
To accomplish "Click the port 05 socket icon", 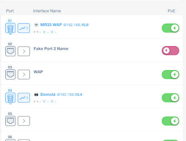I will (x=11, y=121).
